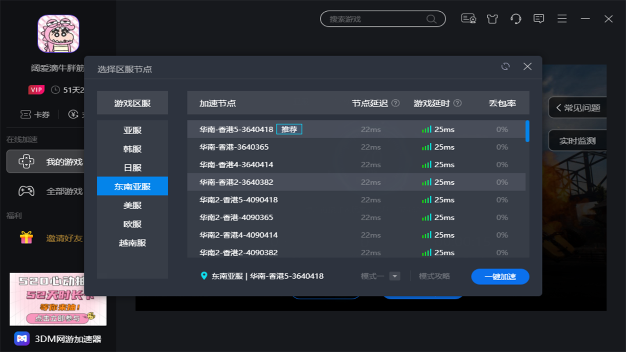Open the 模式一 dropdown arrow
The width and height of the screenshot is (626, 352).
coord(395,276)
